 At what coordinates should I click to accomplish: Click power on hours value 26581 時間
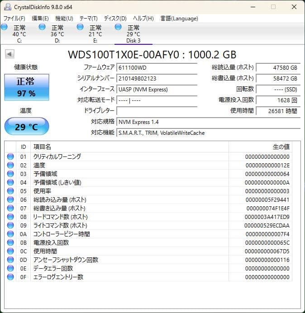[x=278, y=111]
